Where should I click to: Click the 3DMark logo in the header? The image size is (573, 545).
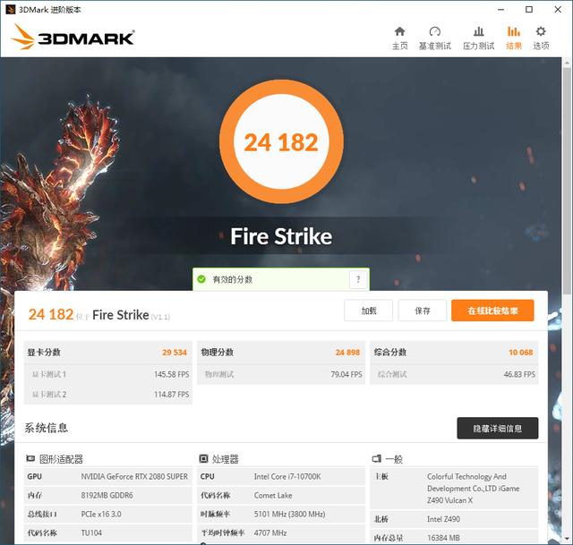click(x=73, y=37)
